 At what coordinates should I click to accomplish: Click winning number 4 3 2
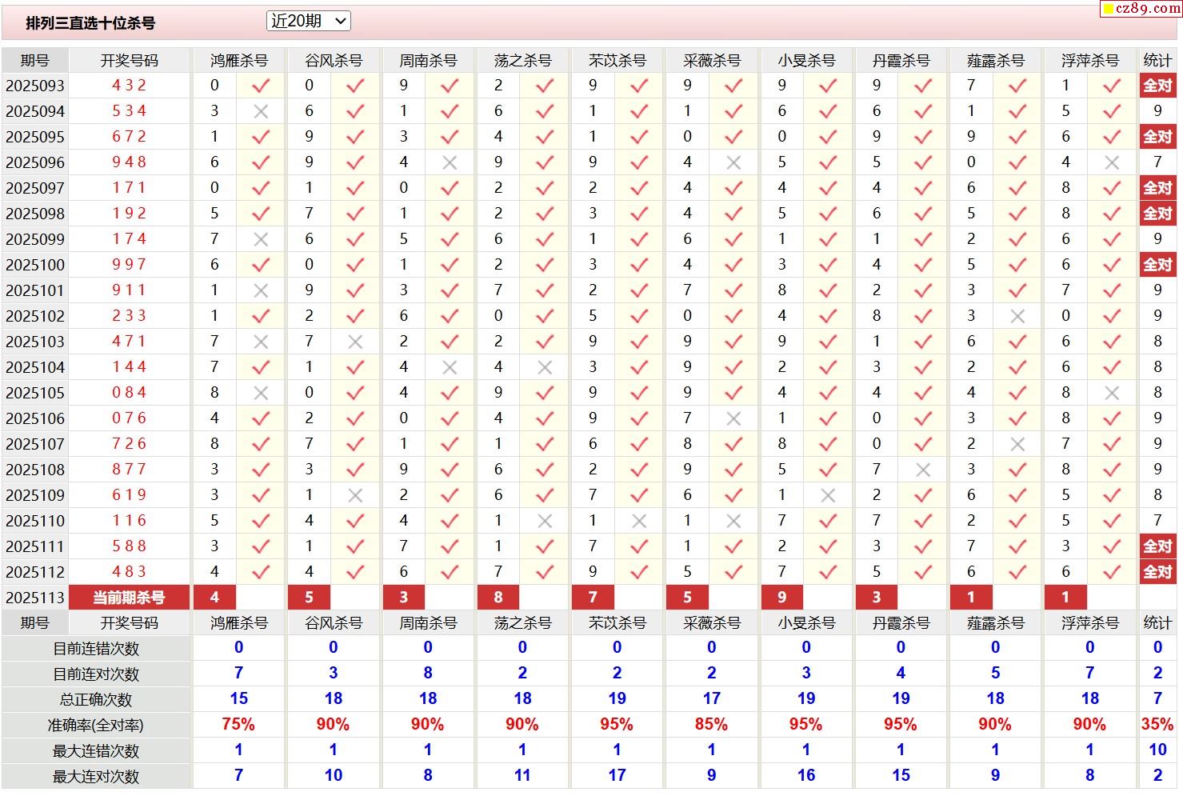130,85
